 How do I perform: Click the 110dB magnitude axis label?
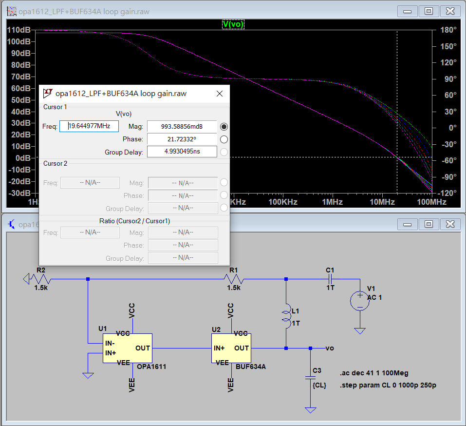[x=19, y=30]
